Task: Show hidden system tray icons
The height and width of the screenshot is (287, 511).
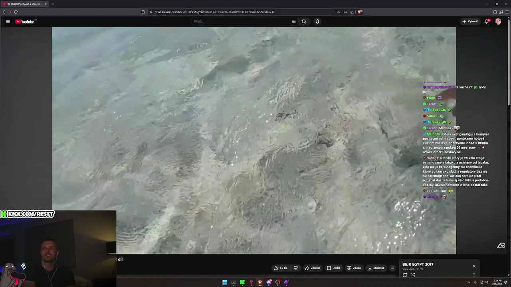Action: pos(469,282)
